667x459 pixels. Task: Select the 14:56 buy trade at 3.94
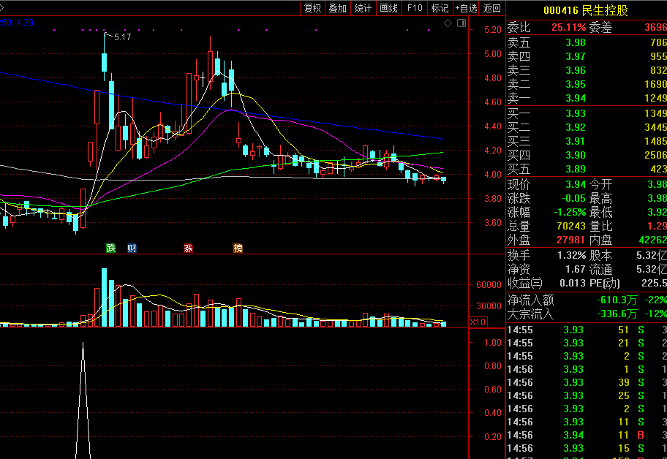[587, 436]
